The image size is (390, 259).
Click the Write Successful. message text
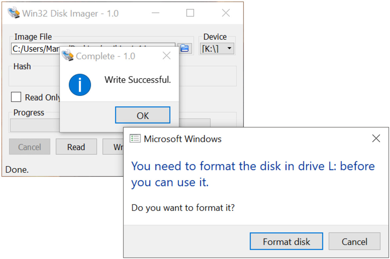(x=137, y=80)
